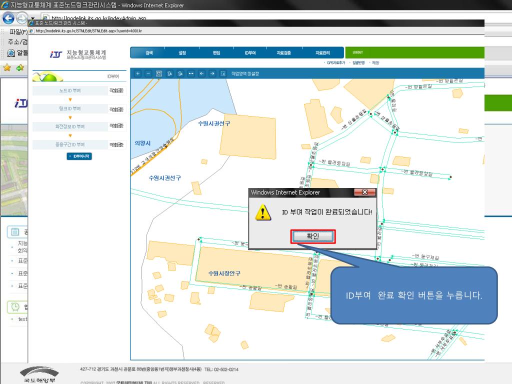Open the 자료관리 menu tab
The width and height of the screenshot is (512, 384).
tap(322, 53)
